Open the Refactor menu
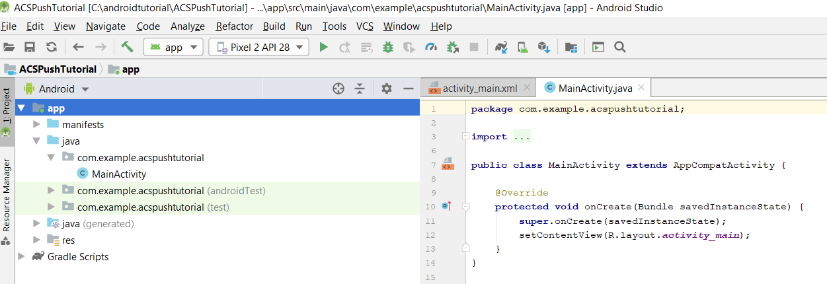Screen dimensions: 827x284 pos(234,26)
